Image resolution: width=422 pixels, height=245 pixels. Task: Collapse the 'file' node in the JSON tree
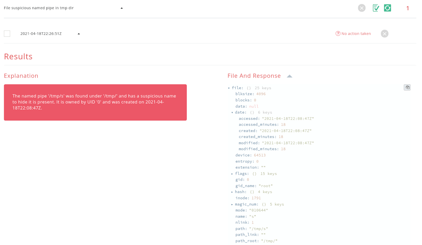[x=229, y=88]
